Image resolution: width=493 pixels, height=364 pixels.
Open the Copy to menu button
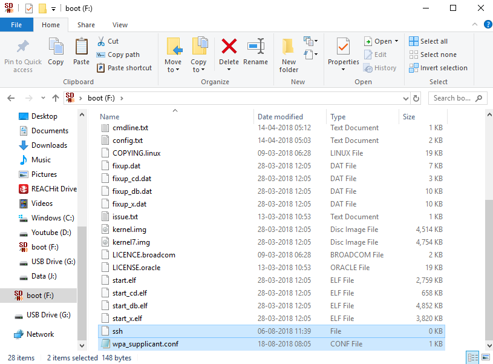(198, 55)
